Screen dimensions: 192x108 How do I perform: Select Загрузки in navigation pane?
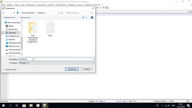tap(12, 33)
